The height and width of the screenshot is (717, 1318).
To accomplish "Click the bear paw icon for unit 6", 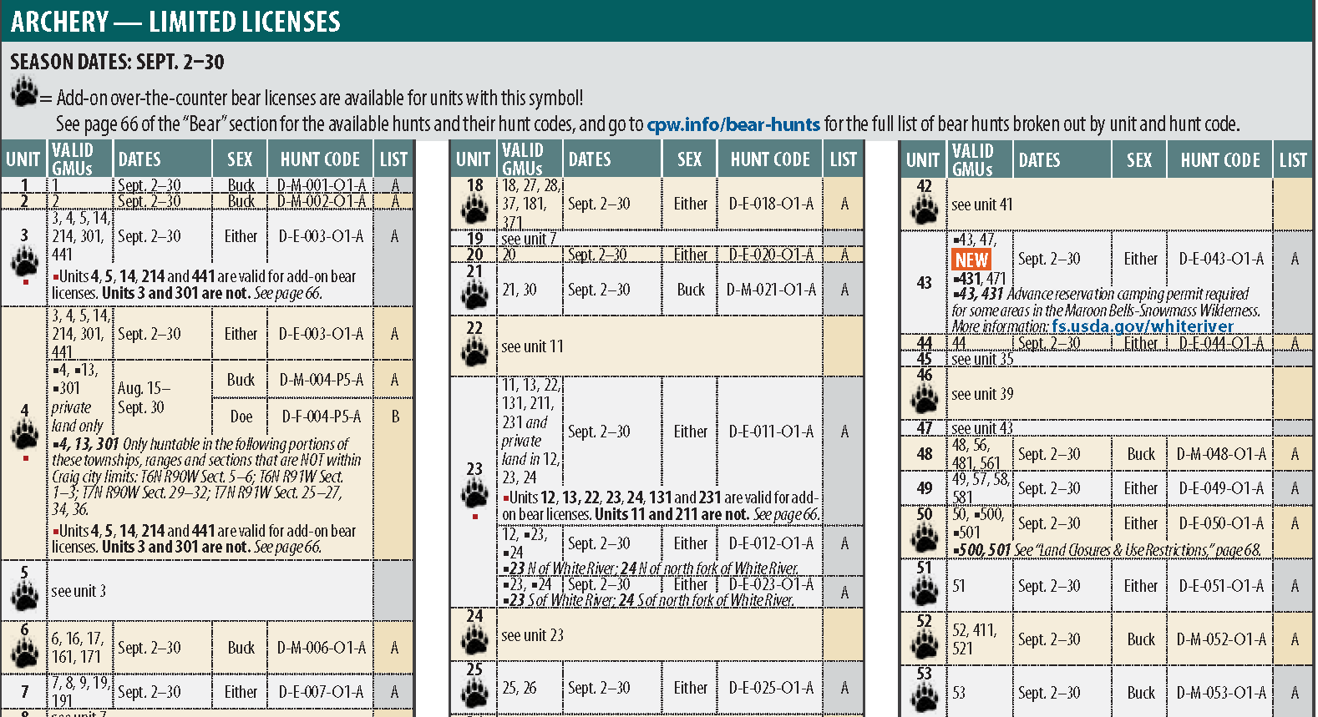I will pos(24,654).
